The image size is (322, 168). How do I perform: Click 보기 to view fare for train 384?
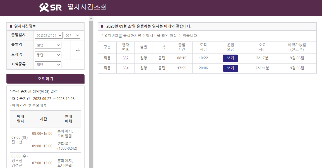coord(230,68)
